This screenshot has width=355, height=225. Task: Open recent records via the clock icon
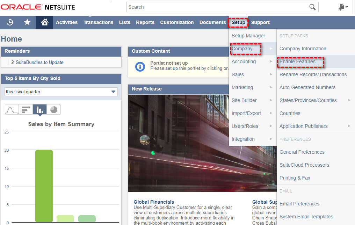pos(9,22)
